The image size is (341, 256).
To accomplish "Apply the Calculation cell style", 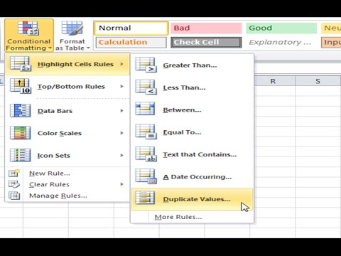I will [x=131, y=42].
